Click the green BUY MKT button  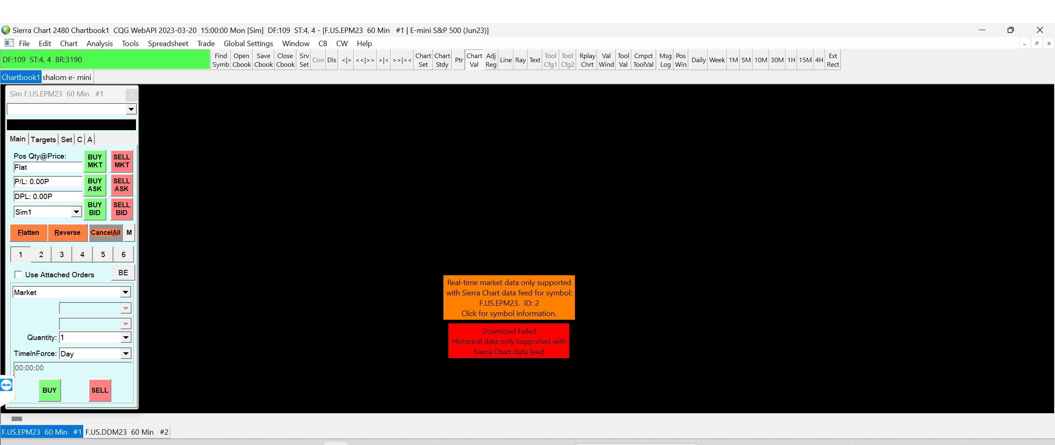95,161
